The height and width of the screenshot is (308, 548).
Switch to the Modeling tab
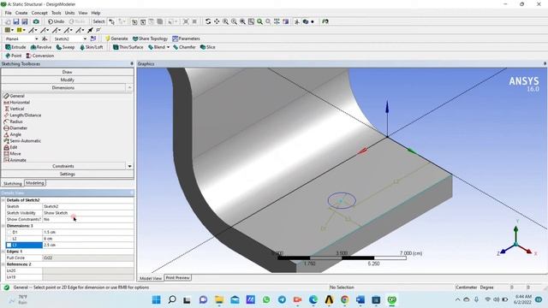[34, 183]
